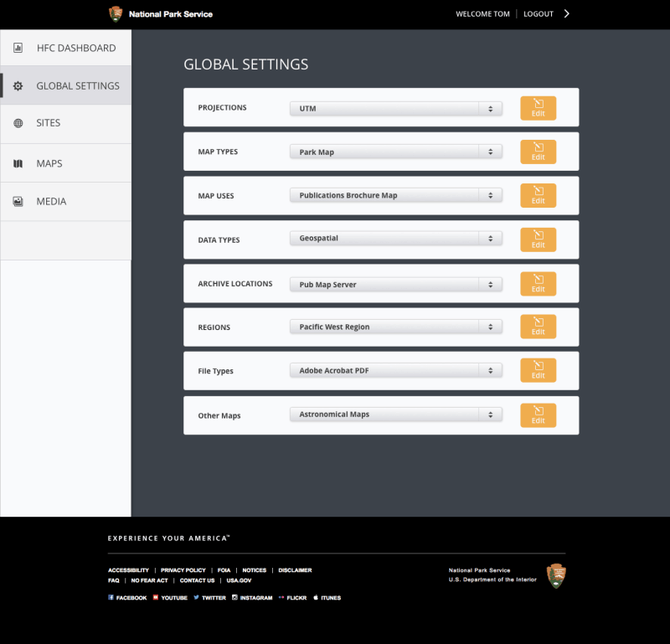Click the National Park Service arrowhead logo in header
The height and width of the screenshot is (644, 670).
pyautogui.click(x=116, y=14)
